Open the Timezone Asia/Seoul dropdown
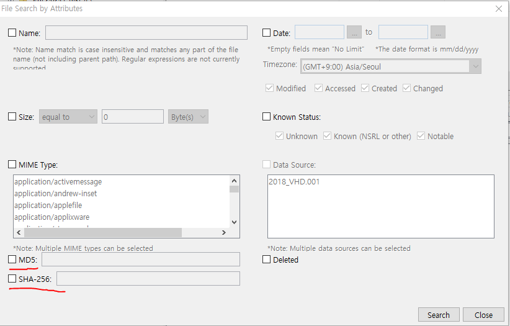This screenshot has height=326, width=510. click(391, 66)
